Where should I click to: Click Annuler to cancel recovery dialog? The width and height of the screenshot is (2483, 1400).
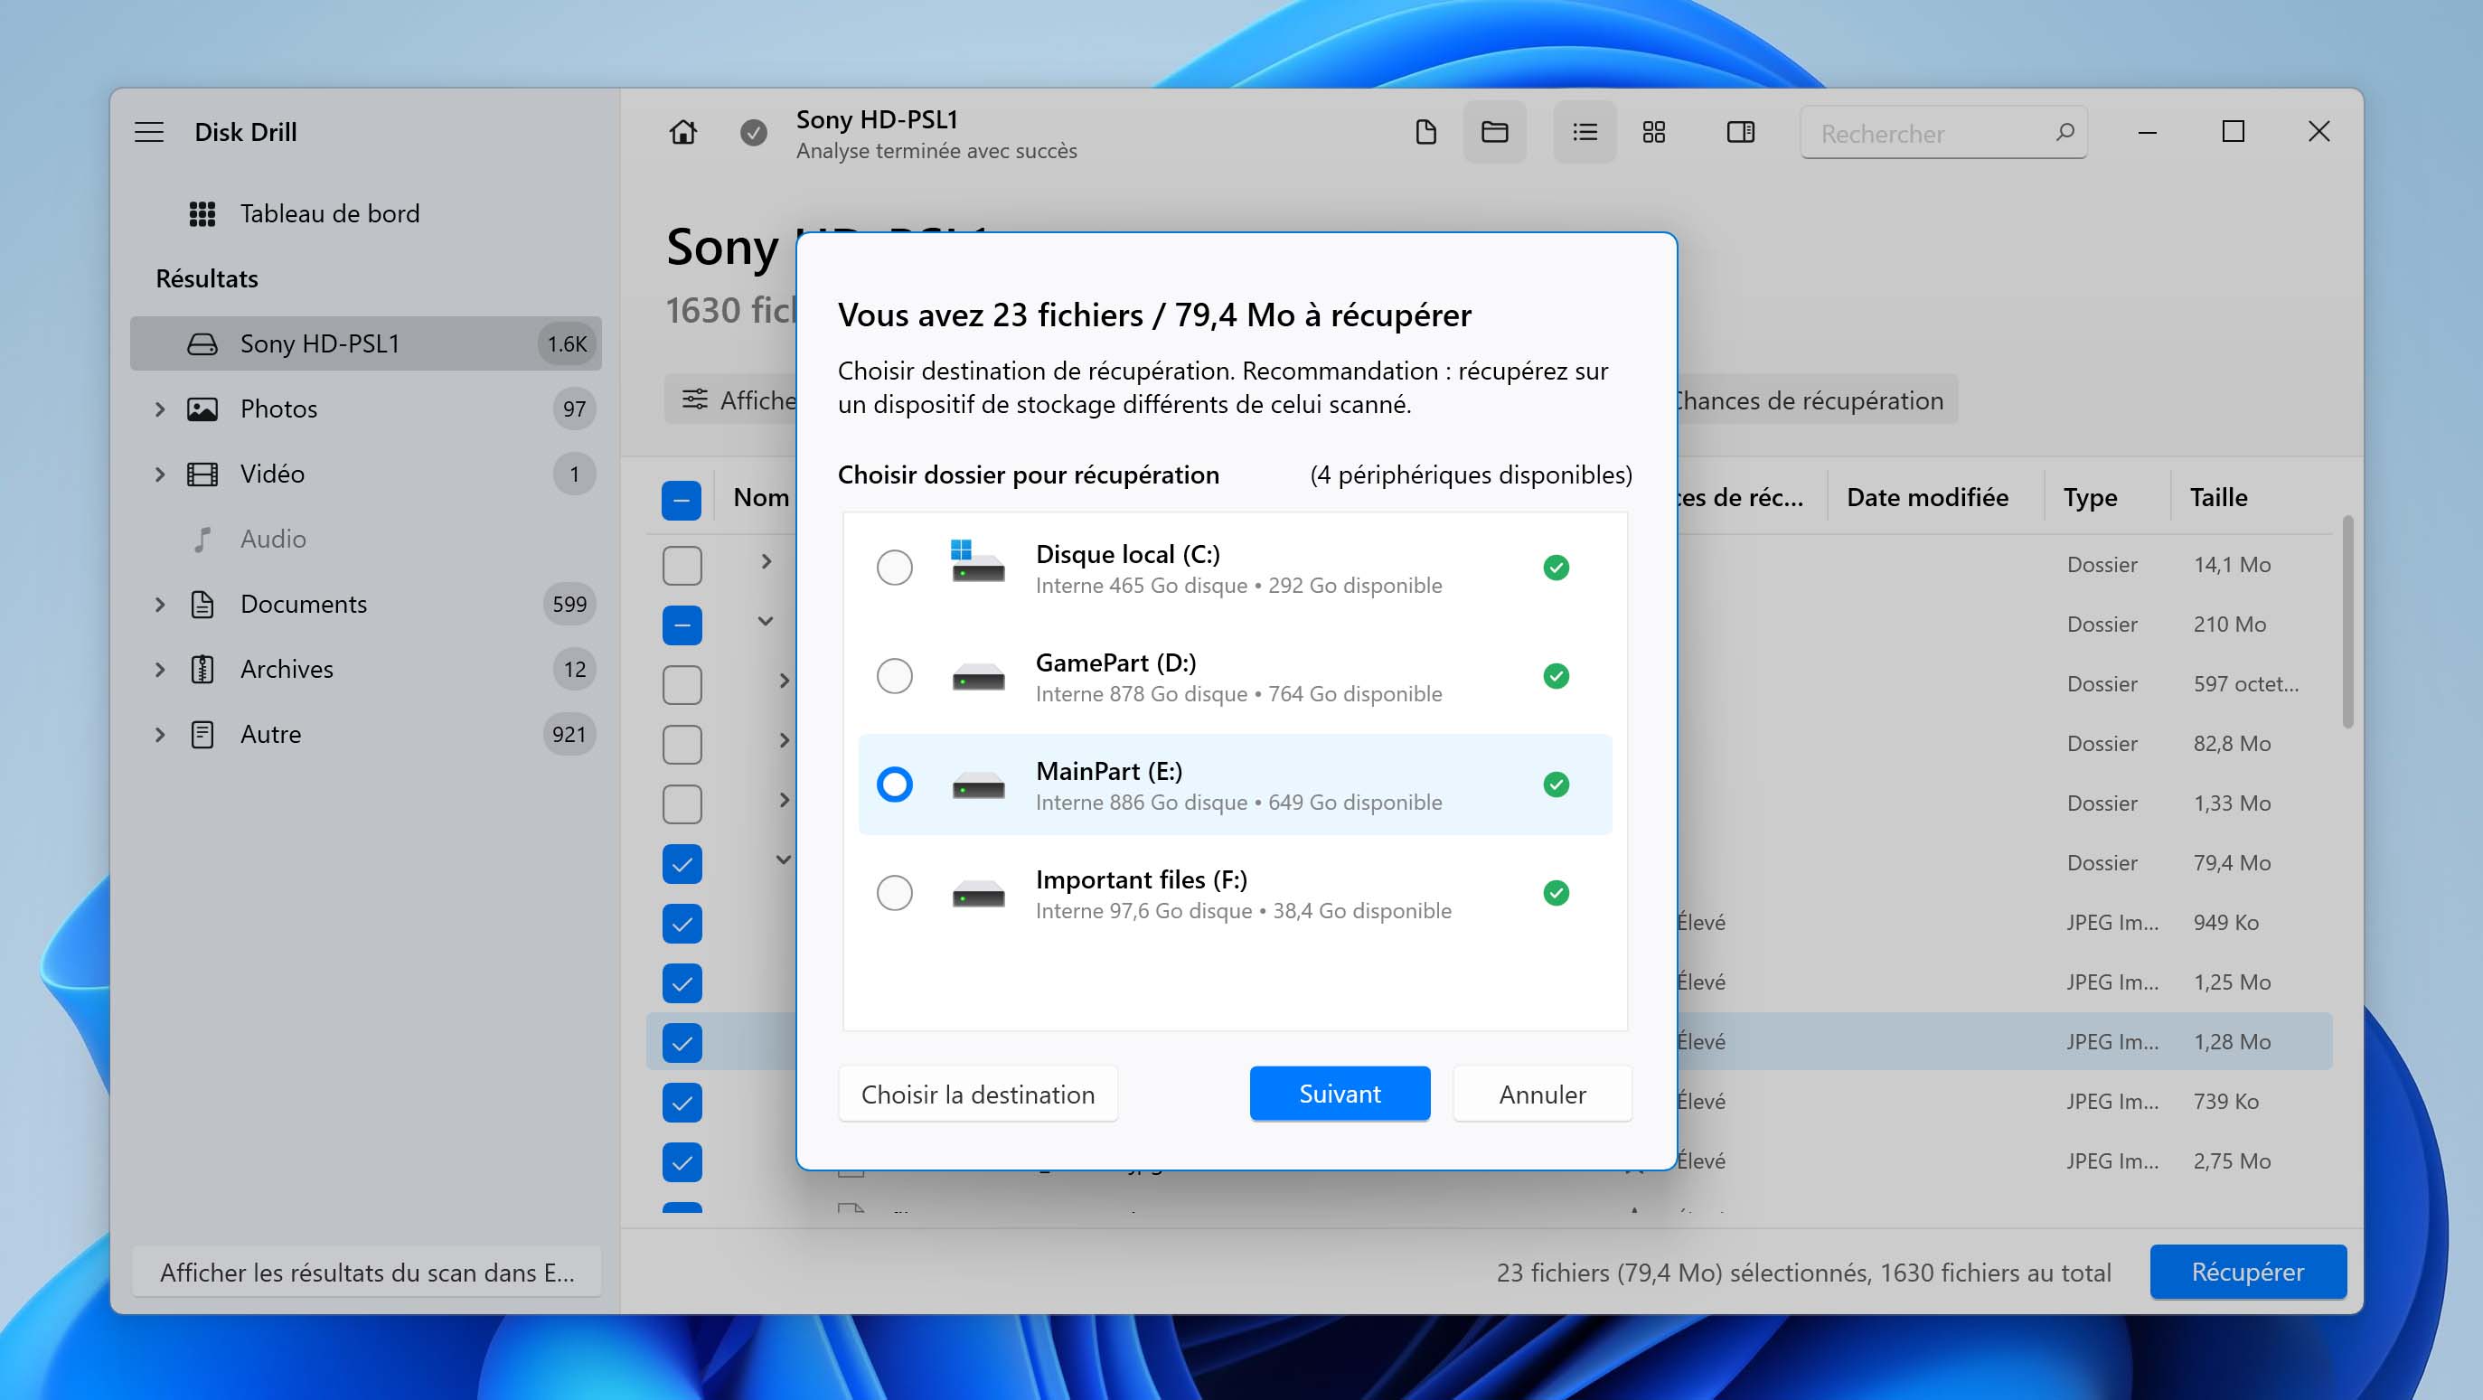(1542, 1095)
